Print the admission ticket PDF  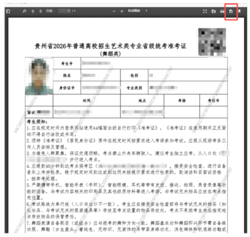[x=222, y=11]
